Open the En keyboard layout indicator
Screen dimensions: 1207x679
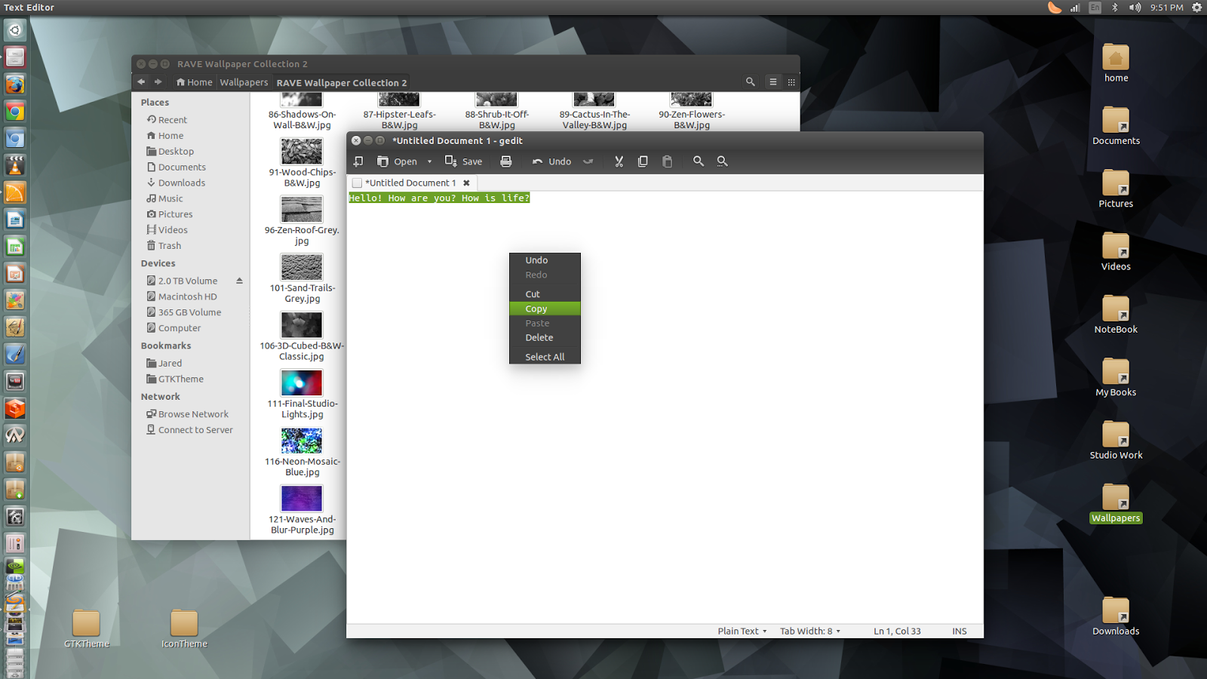(x=1095, y=8)
